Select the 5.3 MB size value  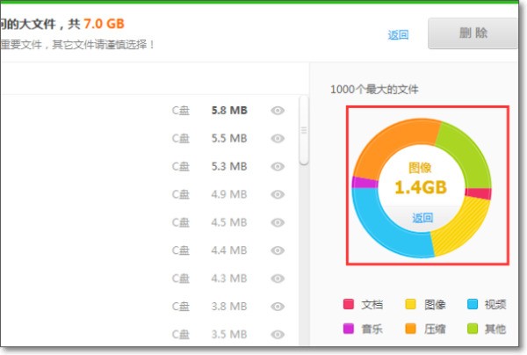point(229,166)
